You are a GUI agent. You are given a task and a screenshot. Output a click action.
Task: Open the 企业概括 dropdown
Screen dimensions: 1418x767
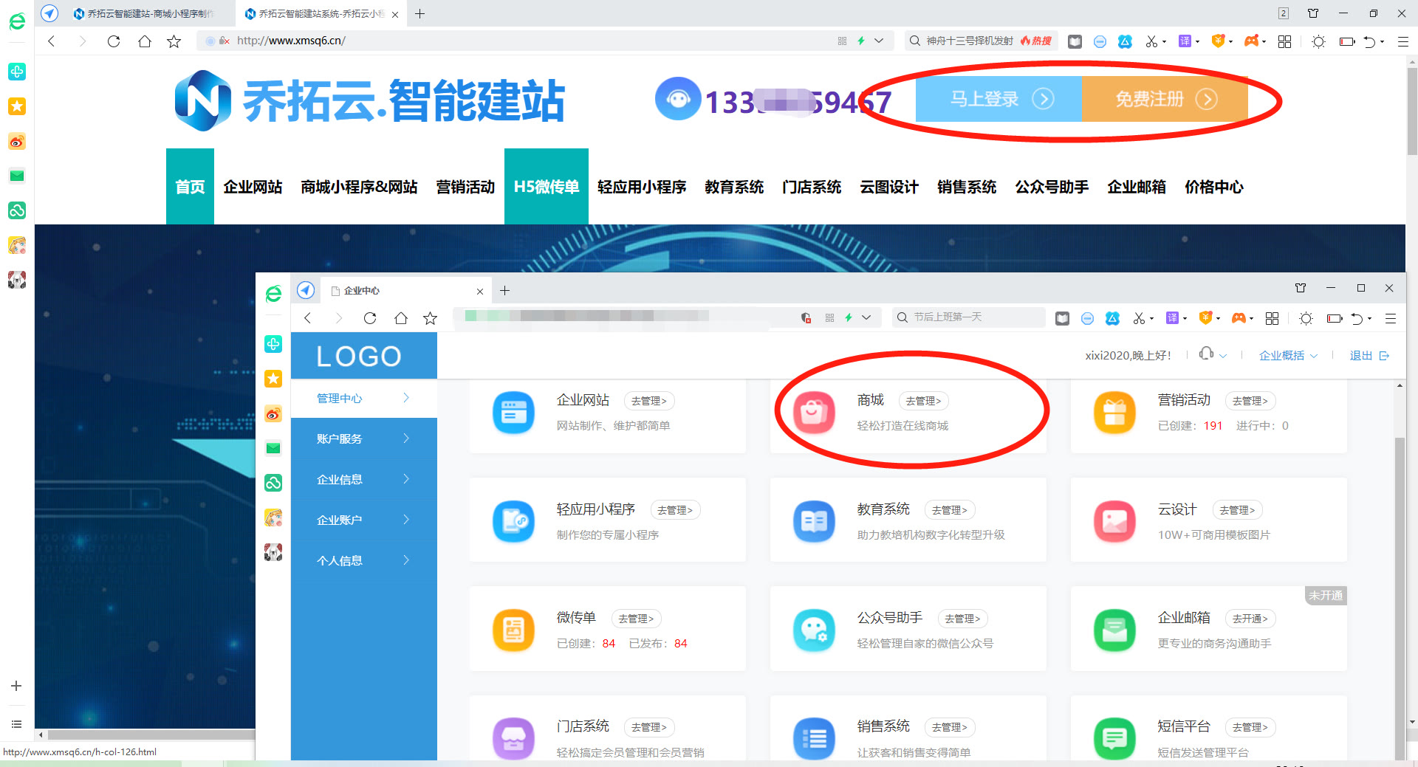1288,356
